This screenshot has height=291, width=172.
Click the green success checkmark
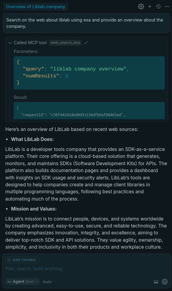coord(86,43)
